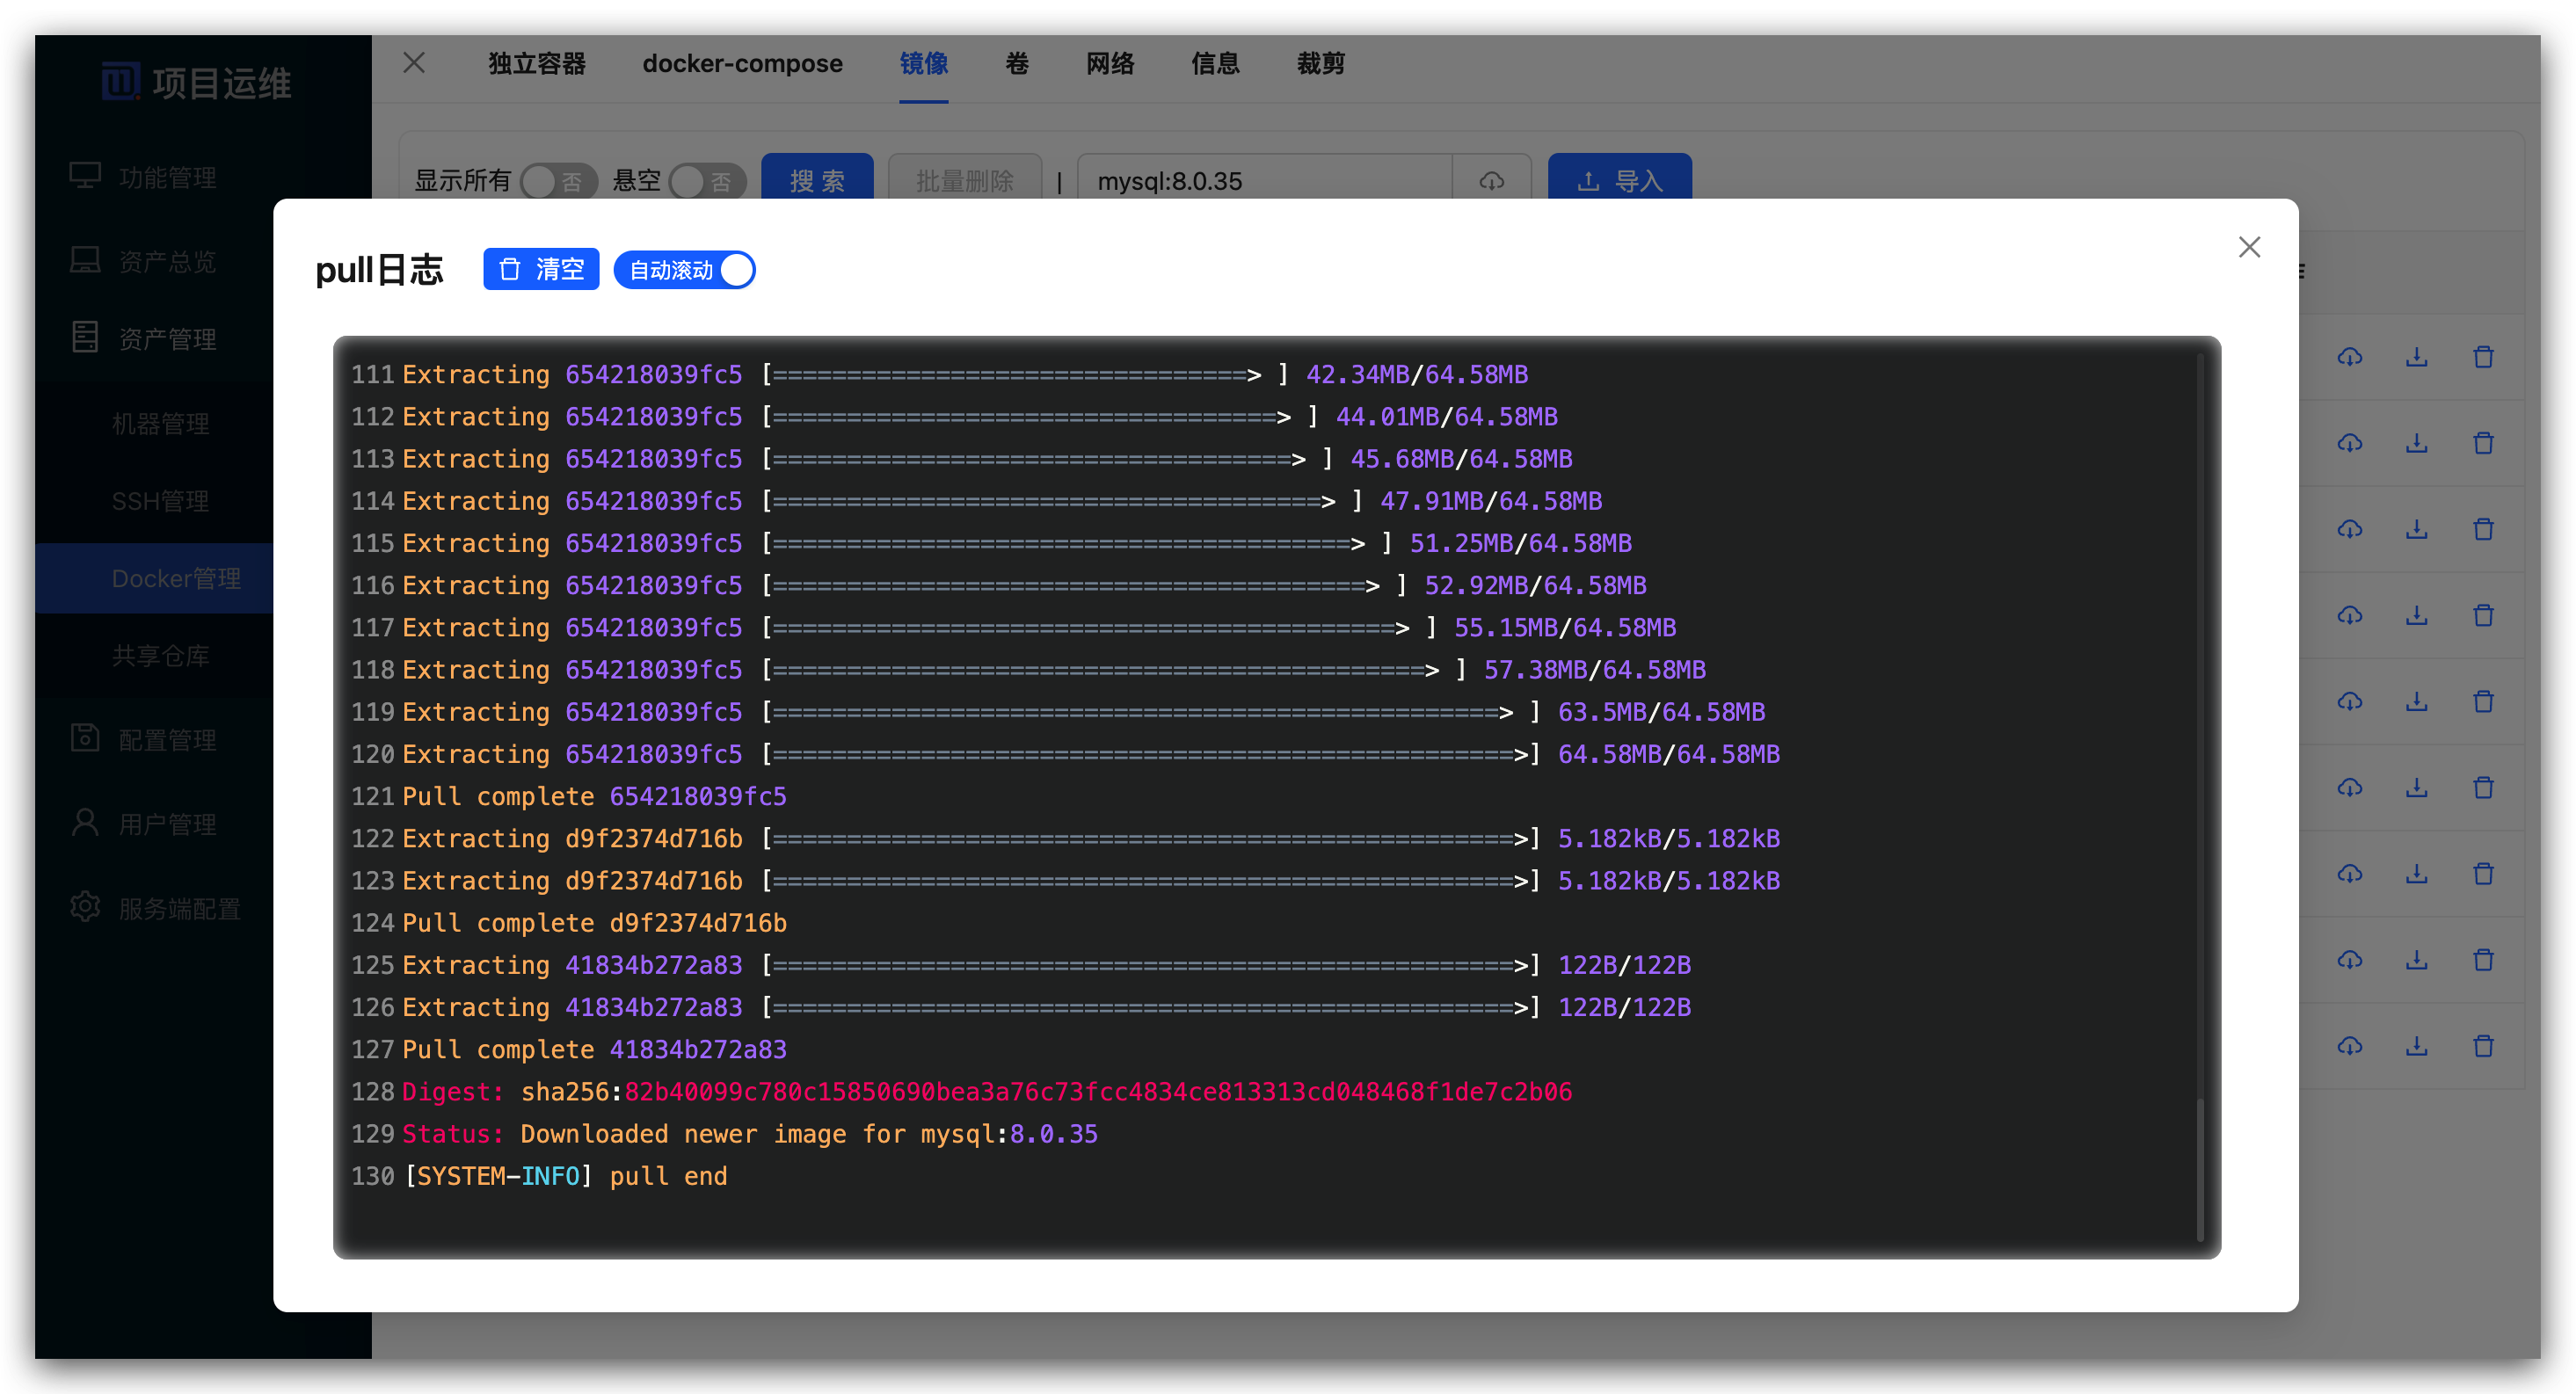2576x1394 pixels.
Task: Open the 独立容器 tab
Action: pyautogui.click(x=537, y=64)
